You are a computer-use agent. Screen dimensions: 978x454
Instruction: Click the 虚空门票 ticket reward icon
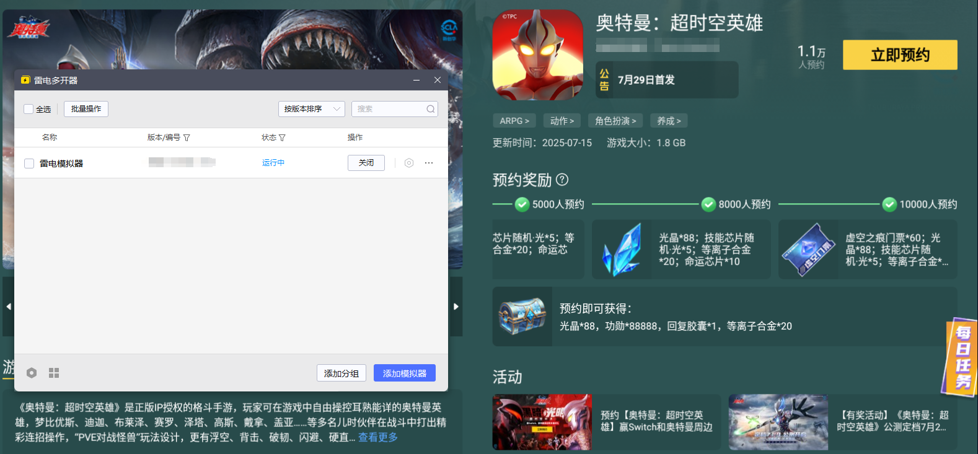[809, 250]
